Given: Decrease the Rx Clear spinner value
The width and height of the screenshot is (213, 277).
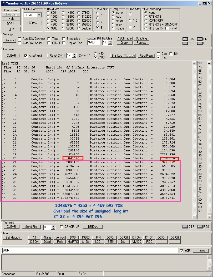Looking at the screenshot, I should coord(110,44).
